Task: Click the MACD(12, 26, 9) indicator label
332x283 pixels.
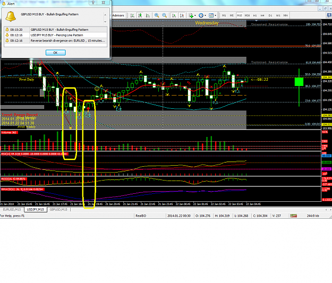Action: pos(22,189)
